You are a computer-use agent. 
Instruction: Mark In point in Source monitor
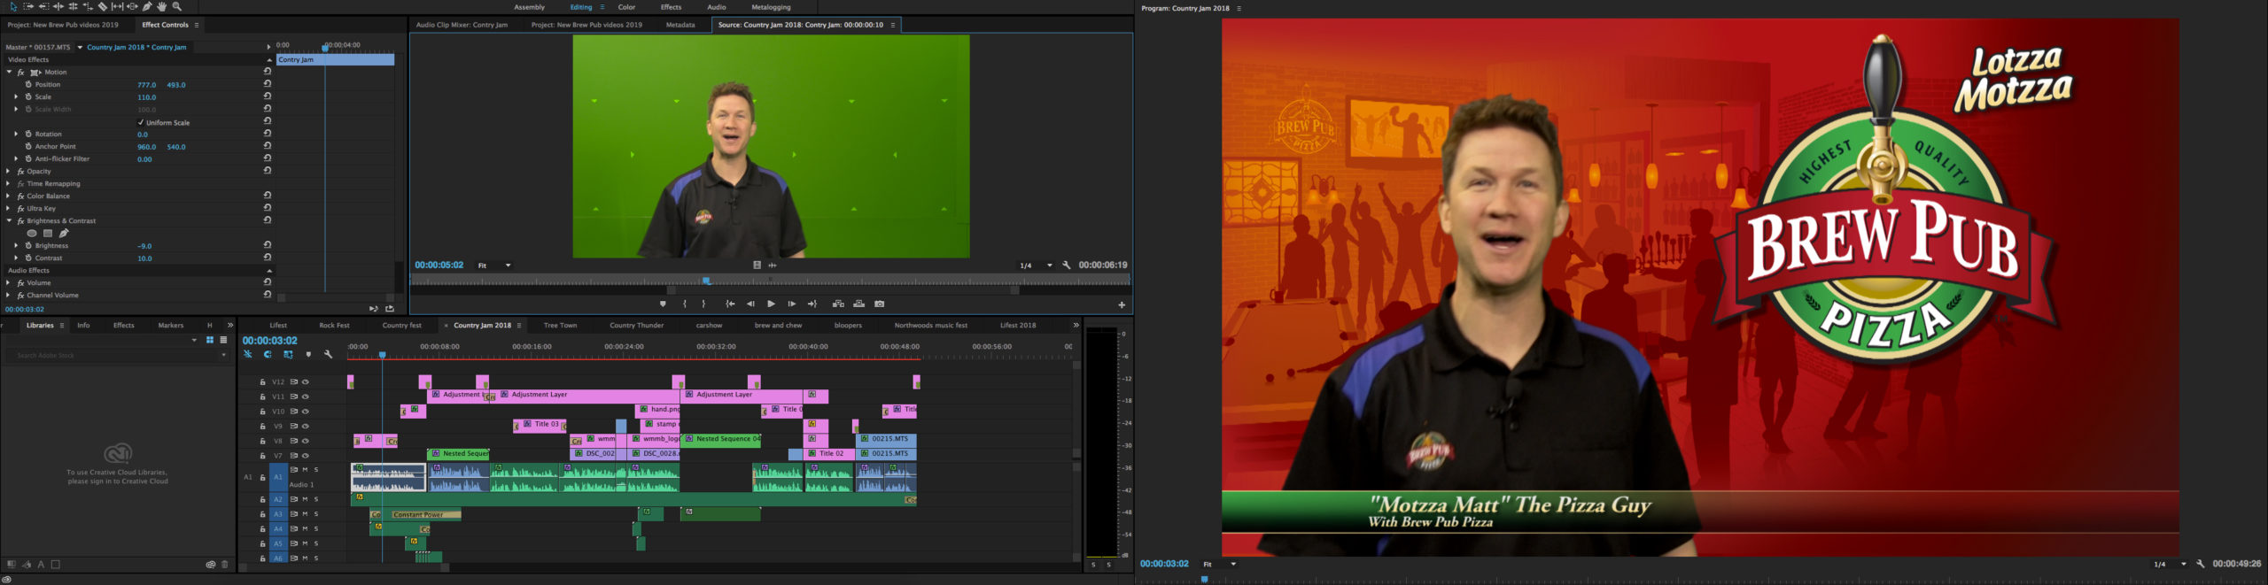tap(685, 304)
